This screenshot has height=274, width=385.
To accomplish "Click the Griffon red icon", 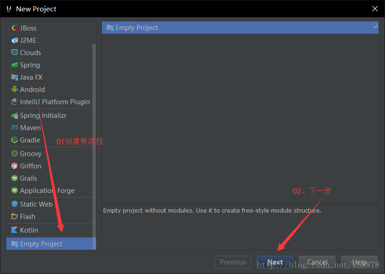I will point(15,166).
